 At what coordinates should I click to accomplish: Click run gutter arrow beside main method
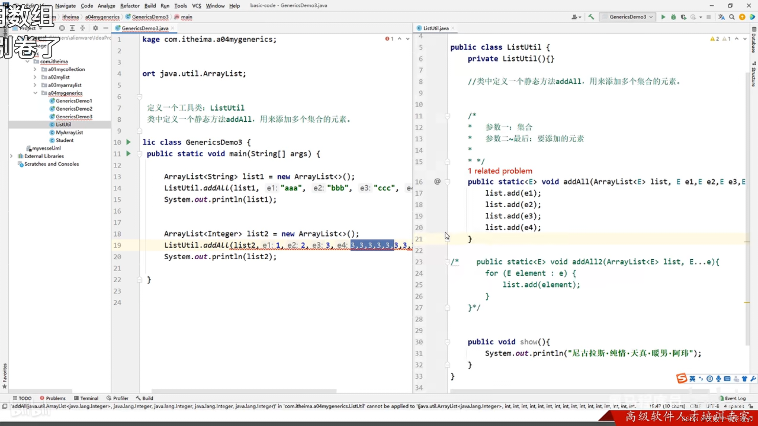point(128,153)
